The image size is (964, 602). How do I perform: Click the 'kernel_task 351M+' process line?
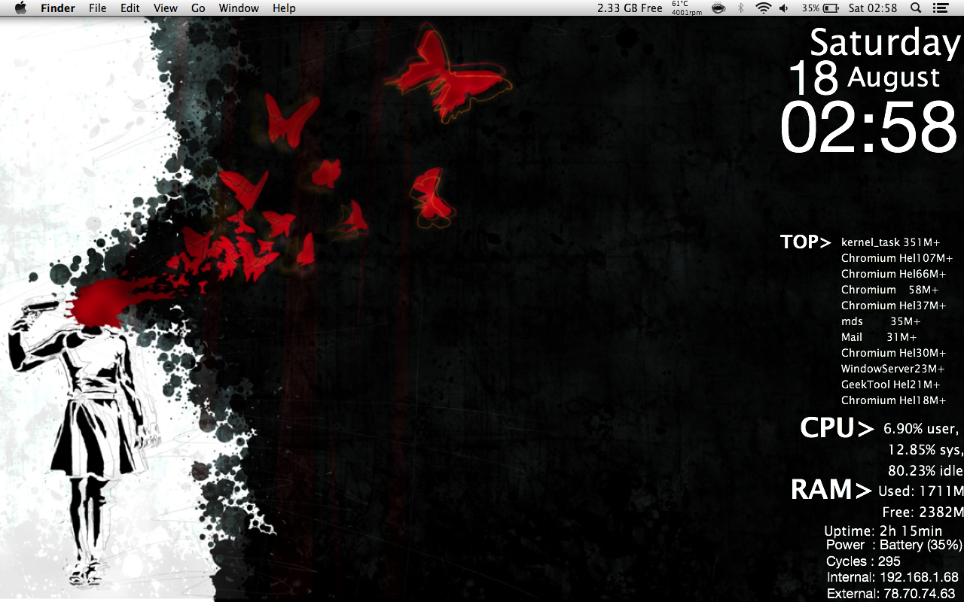pyautogui.click(x=891, y=242)
